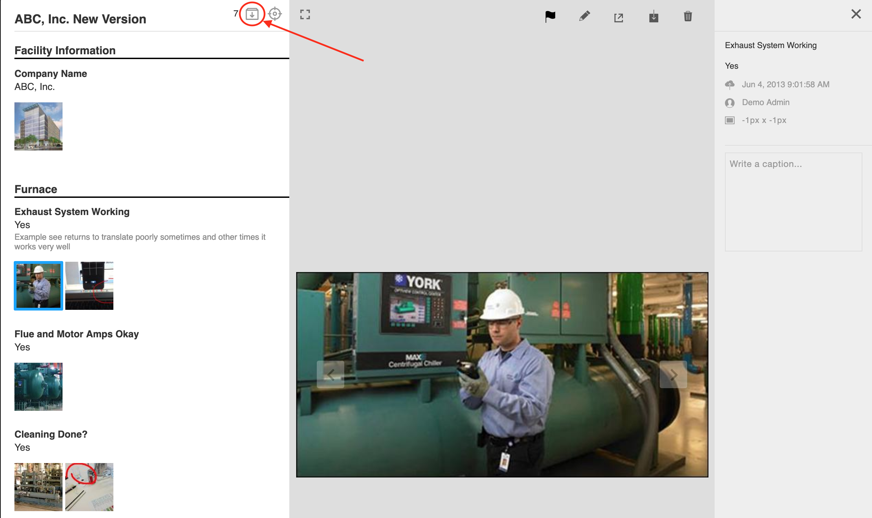This screenshot has height=518, width=872.
Task: Click 'Demo Admin' user name
Action: pyautogui.click(x=765, y=102)
